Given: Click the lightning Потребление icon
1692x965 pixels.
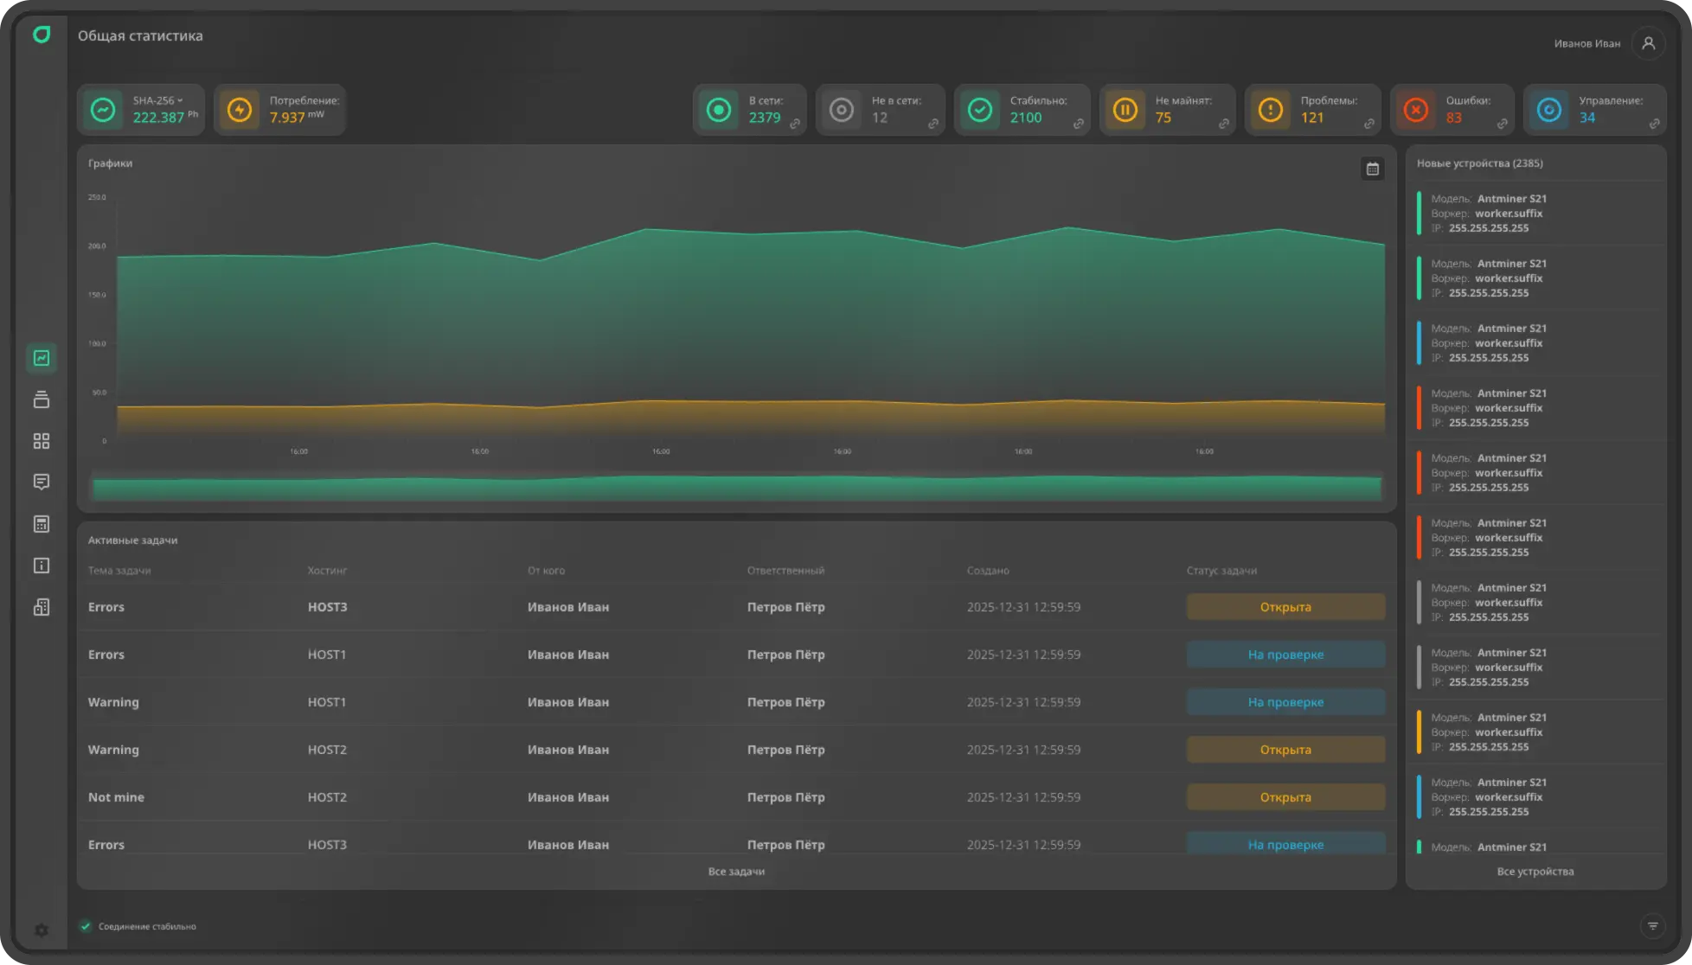Looking at the screenshot, I should 240,110.
